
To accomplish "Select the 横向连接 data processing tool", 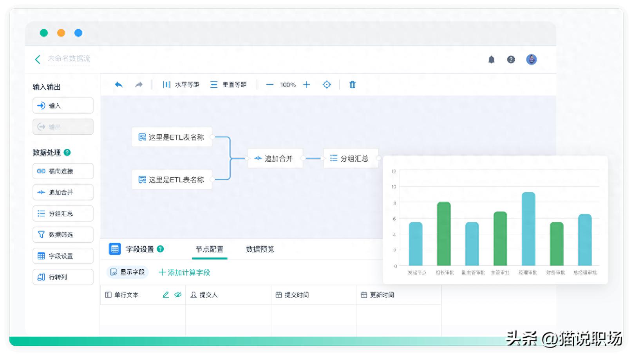I will point(63,171).
